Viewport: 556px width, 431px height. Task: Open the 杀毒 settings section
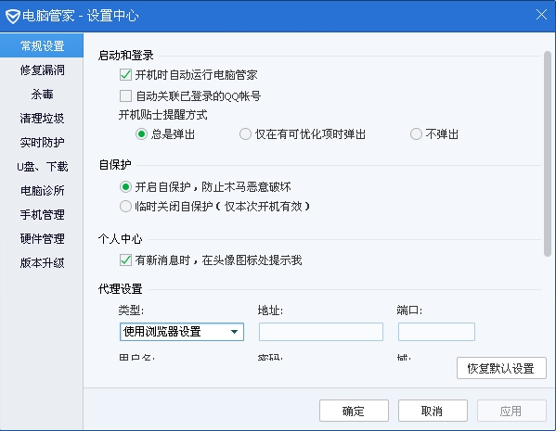tap(42, 95)
